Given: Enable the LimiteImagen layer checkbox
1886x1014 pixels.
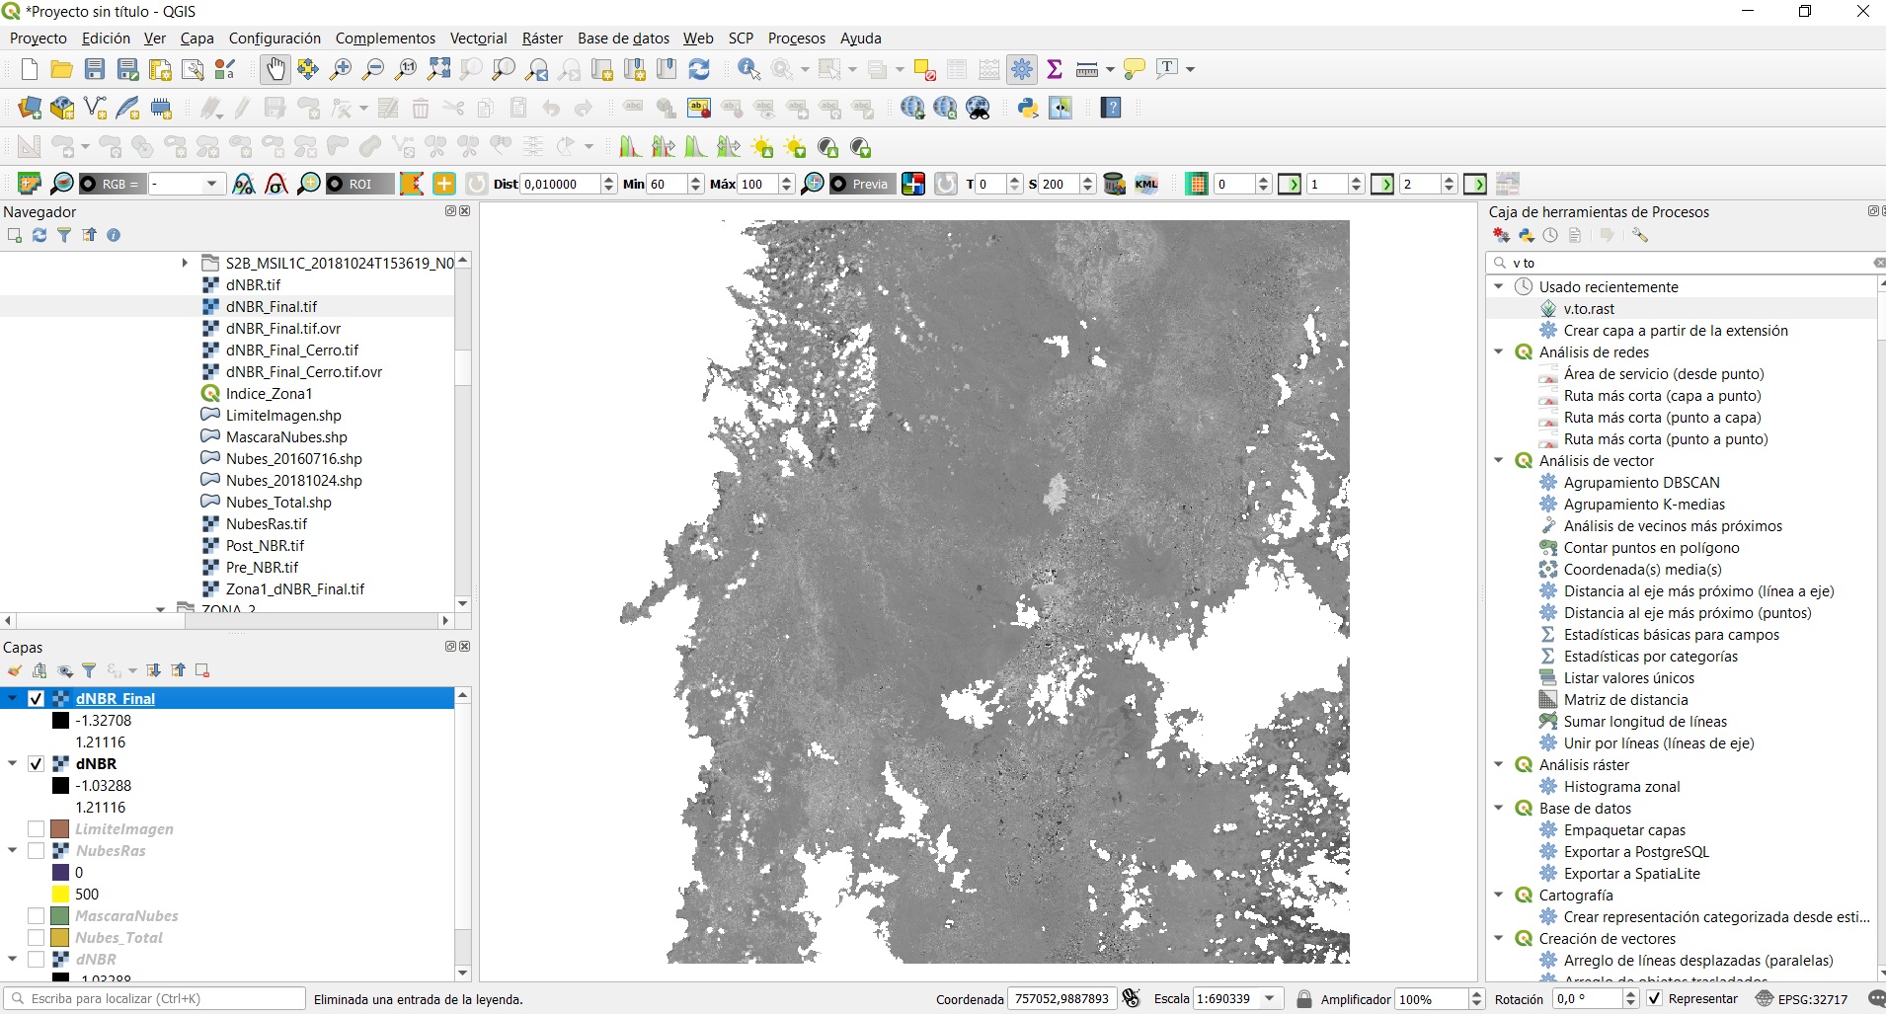Looking at the screenshot, I should tap(37, 829).
